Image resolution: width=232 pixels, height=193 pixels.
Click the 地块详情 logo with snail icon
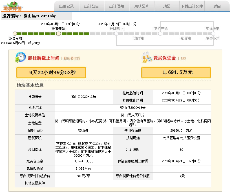13,6
